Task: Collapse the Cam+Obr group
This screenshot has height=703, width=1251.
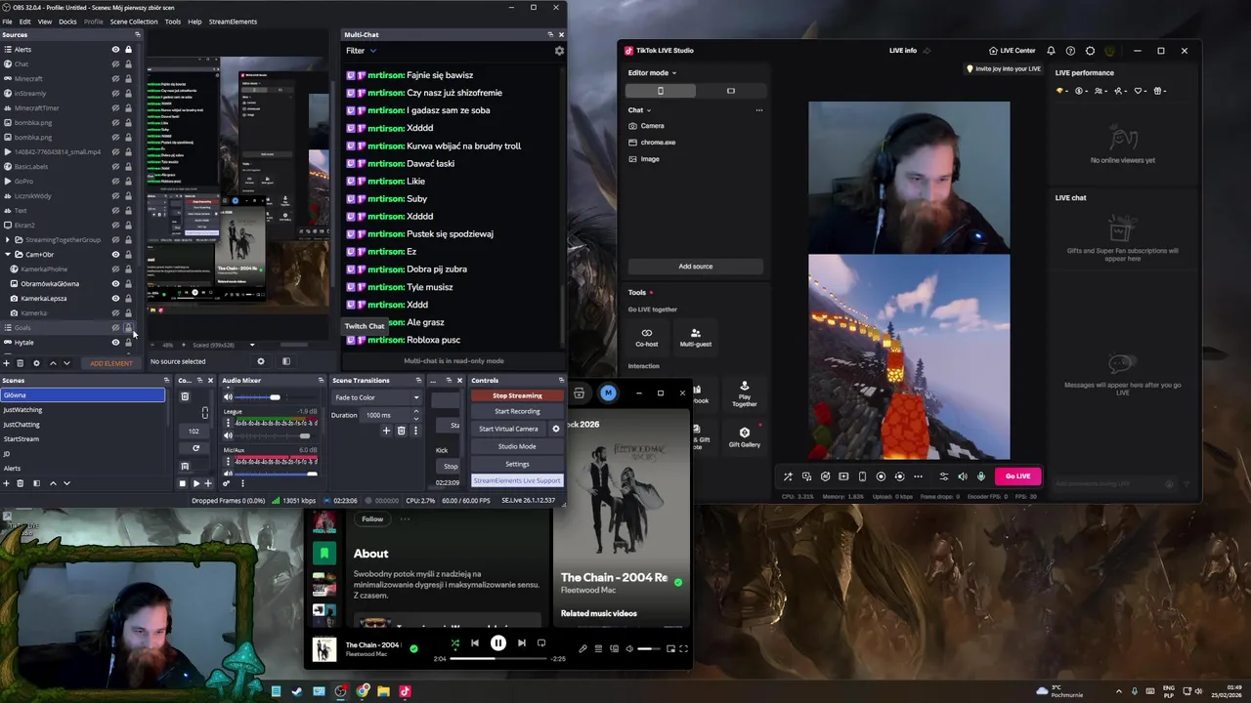Action: (8, 254)
